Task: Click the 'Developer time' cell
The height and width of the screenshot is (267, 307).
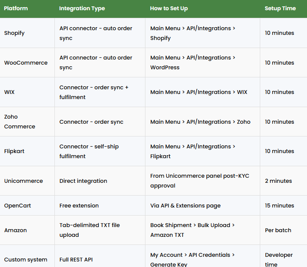Action: pyautogui.click(x=284, y=256)
